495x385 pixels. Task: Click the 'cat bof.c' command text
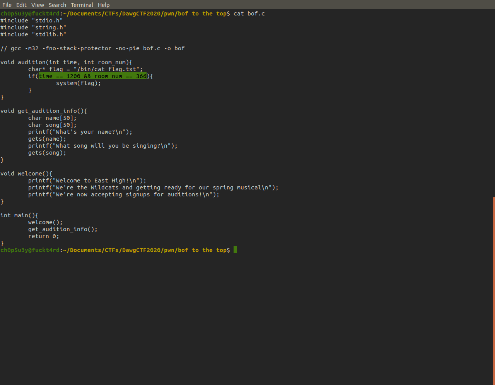pos(249,14)
